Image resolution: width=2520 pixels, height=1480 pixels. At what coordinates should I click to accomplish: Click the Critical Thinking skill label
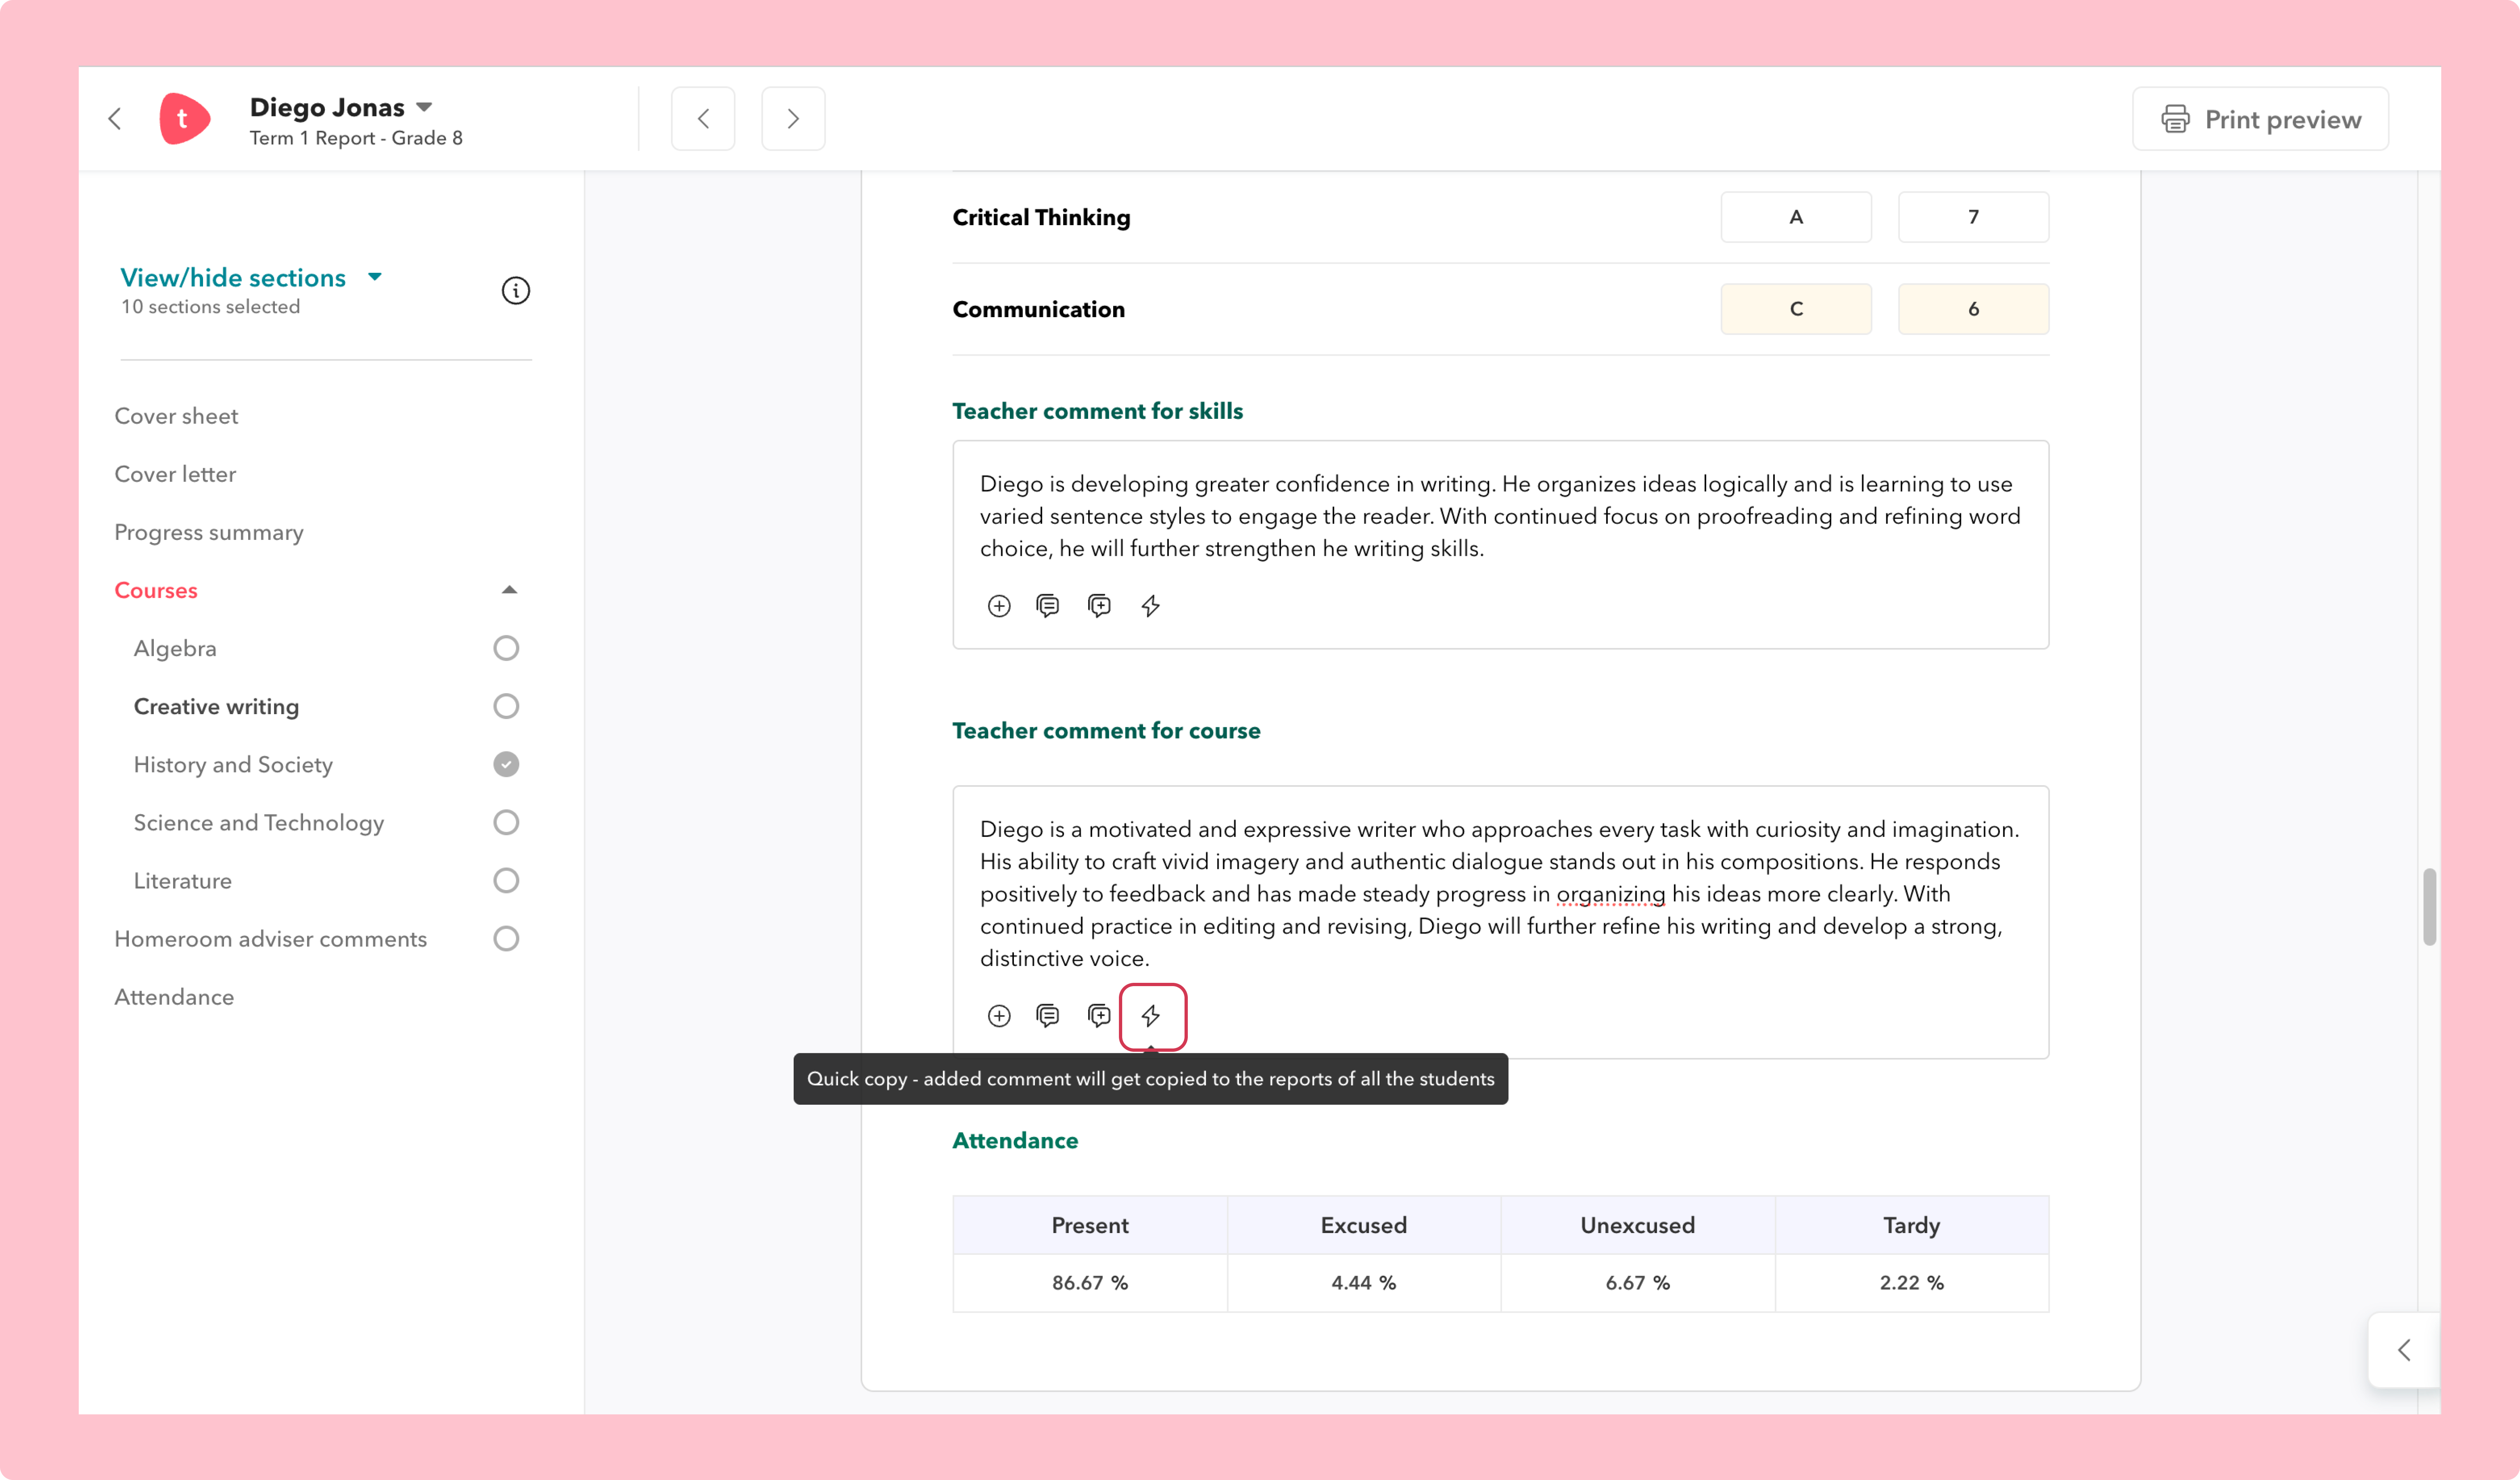(x=1041, y=217)
